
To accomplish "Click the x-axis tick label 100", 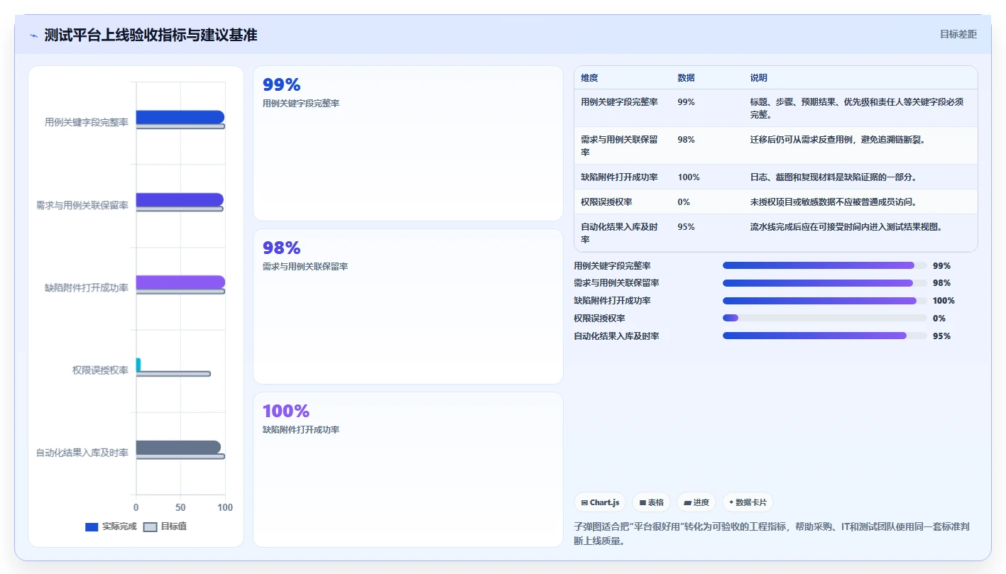I will pos(225,508).
